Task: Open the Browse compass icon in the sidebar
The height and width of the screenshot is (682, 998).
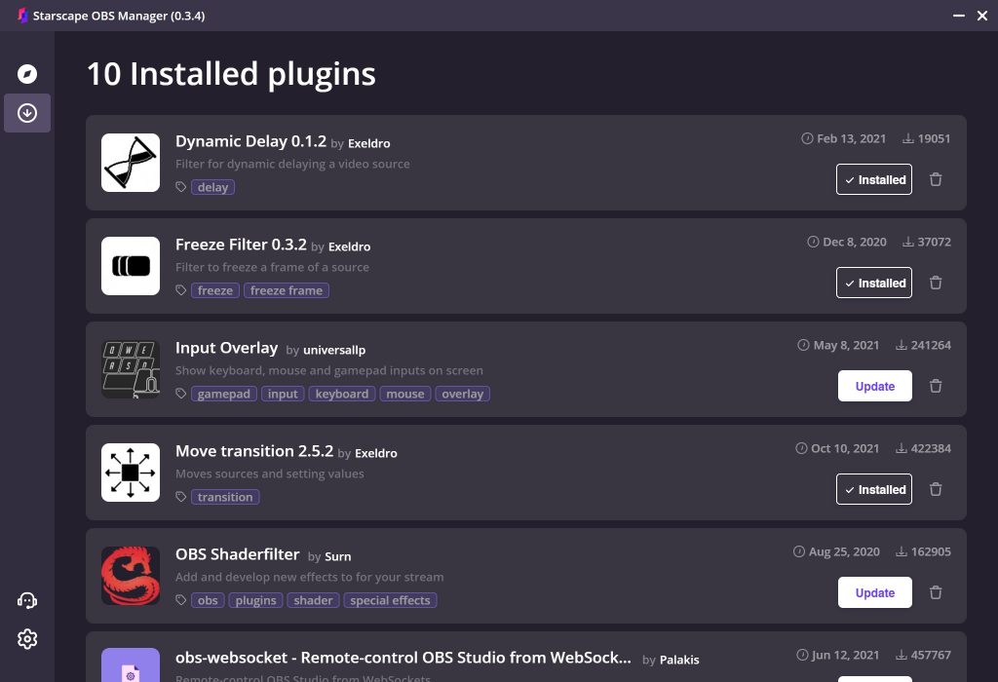Action: [x=27, y=74]
